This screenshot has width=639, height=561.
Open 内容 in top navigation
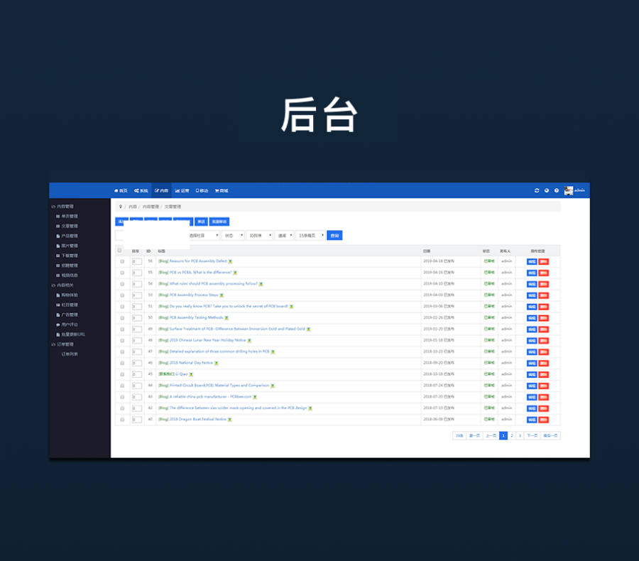click(161, 191)
